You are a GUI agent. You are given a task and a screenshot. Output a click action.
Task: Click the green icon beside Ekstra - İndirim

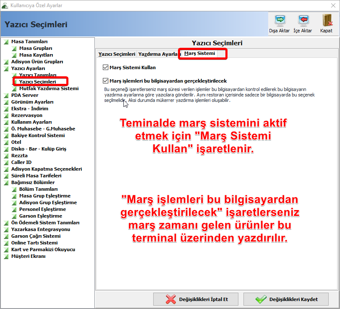[x=6, y=109]
